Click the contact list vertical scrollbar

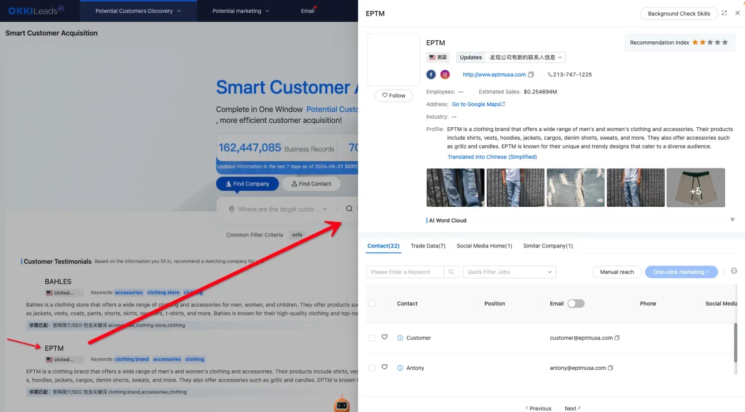point(736,343)
